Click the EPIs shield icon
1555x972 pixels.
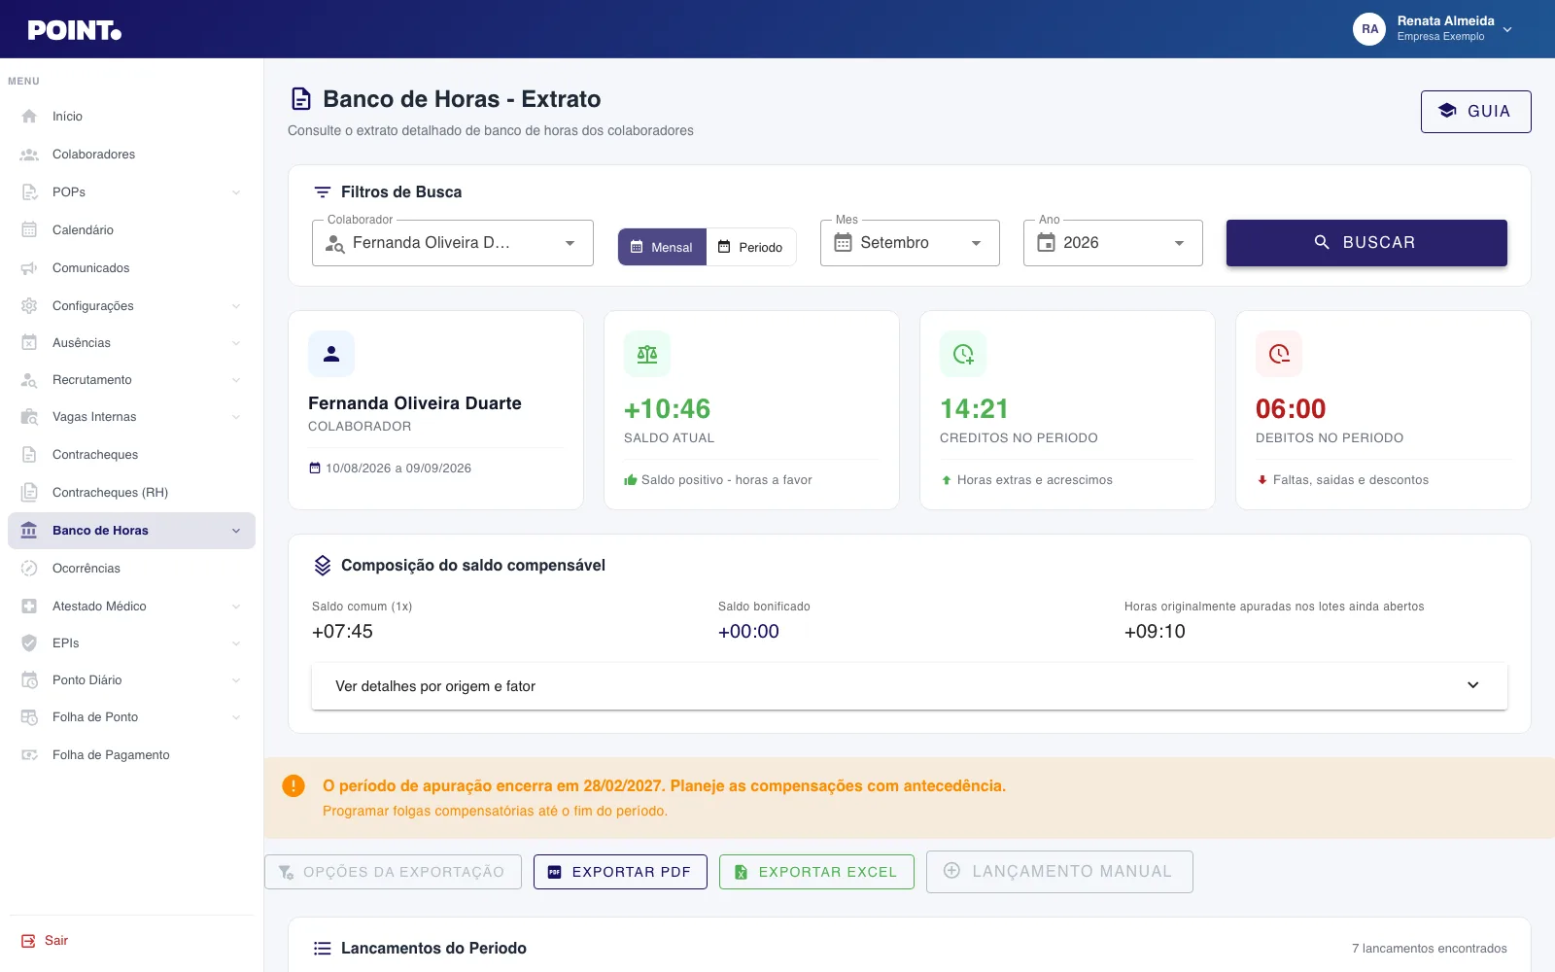(x=29, y=642)
